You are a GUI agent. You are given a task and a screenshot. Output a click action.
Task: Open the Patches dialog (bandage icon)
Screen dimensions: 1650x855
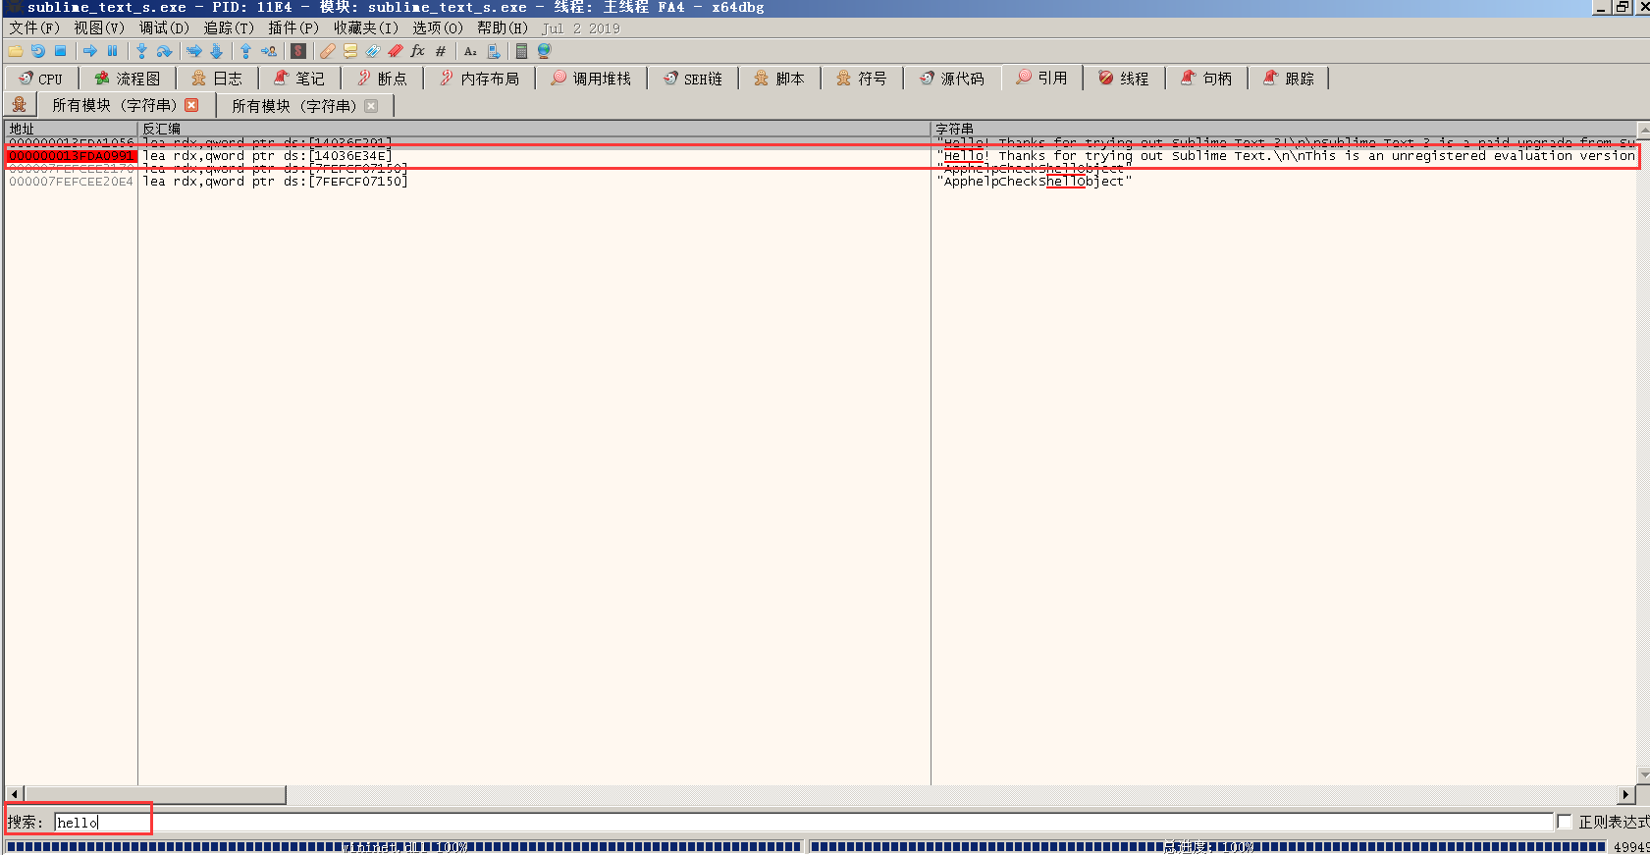click(x=328, y=51)
